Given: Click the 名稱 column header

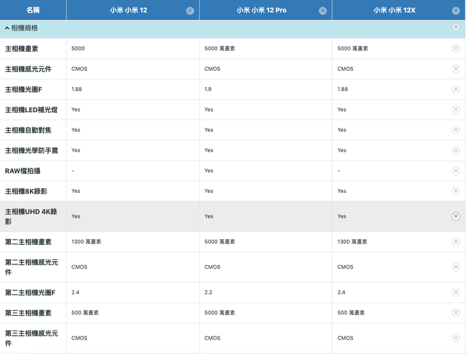Looking at the screenshot, I should coord(33,10).
